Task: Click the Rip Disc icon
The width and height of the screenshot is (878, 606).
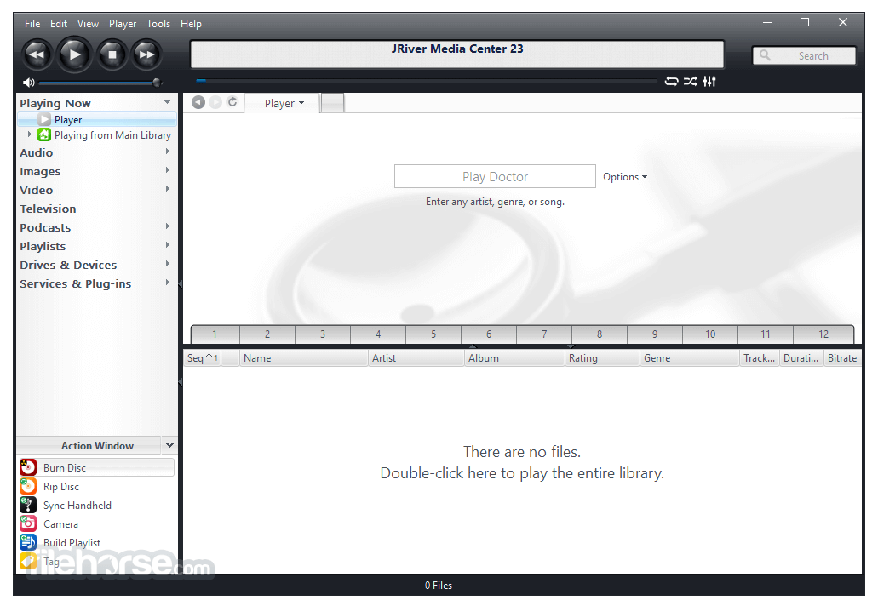Action: click(28, 486)
